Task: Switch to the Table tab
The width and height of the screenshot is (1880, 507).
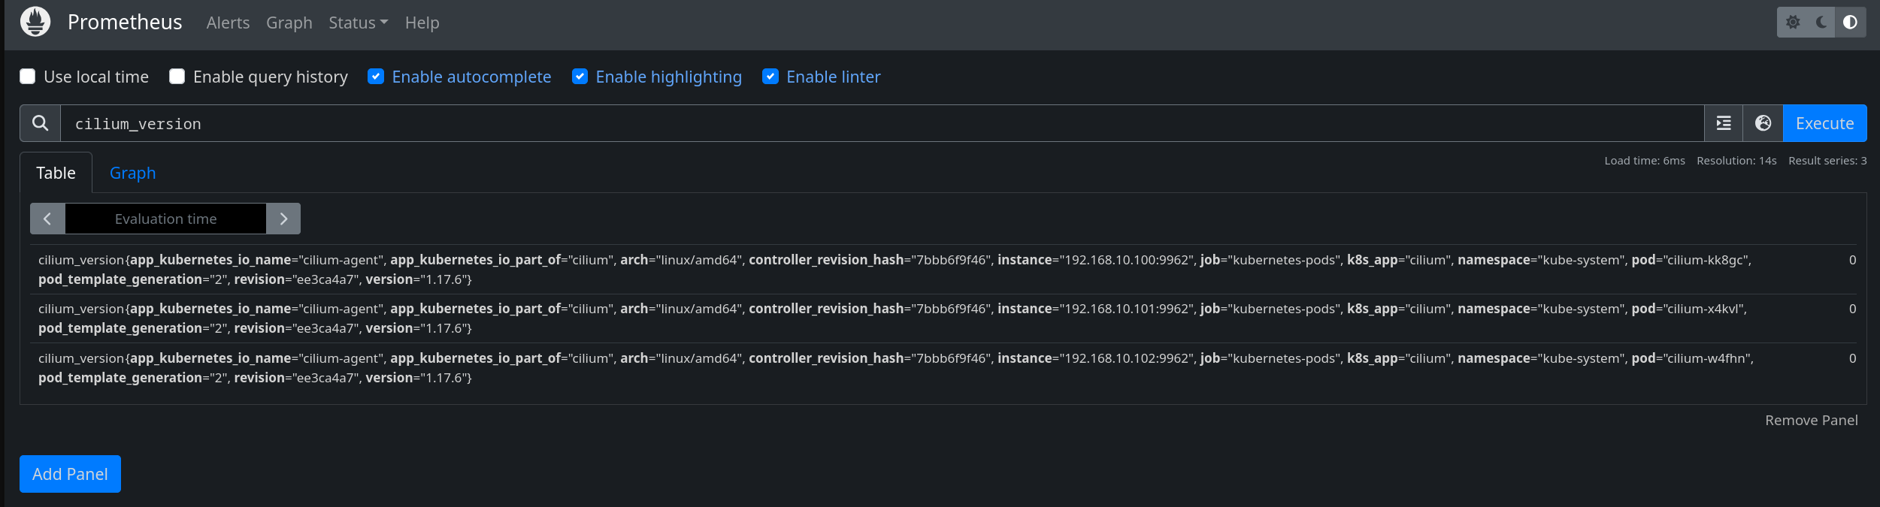Action: [x=56, y=173]
